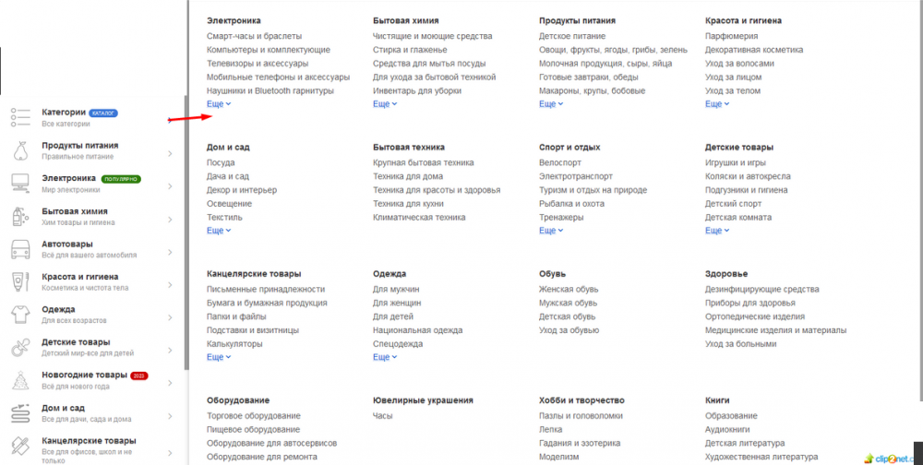Expand 'Еще' under Бытовая химия list
This screenshot has height=465, width=923.
pos(385,104)
